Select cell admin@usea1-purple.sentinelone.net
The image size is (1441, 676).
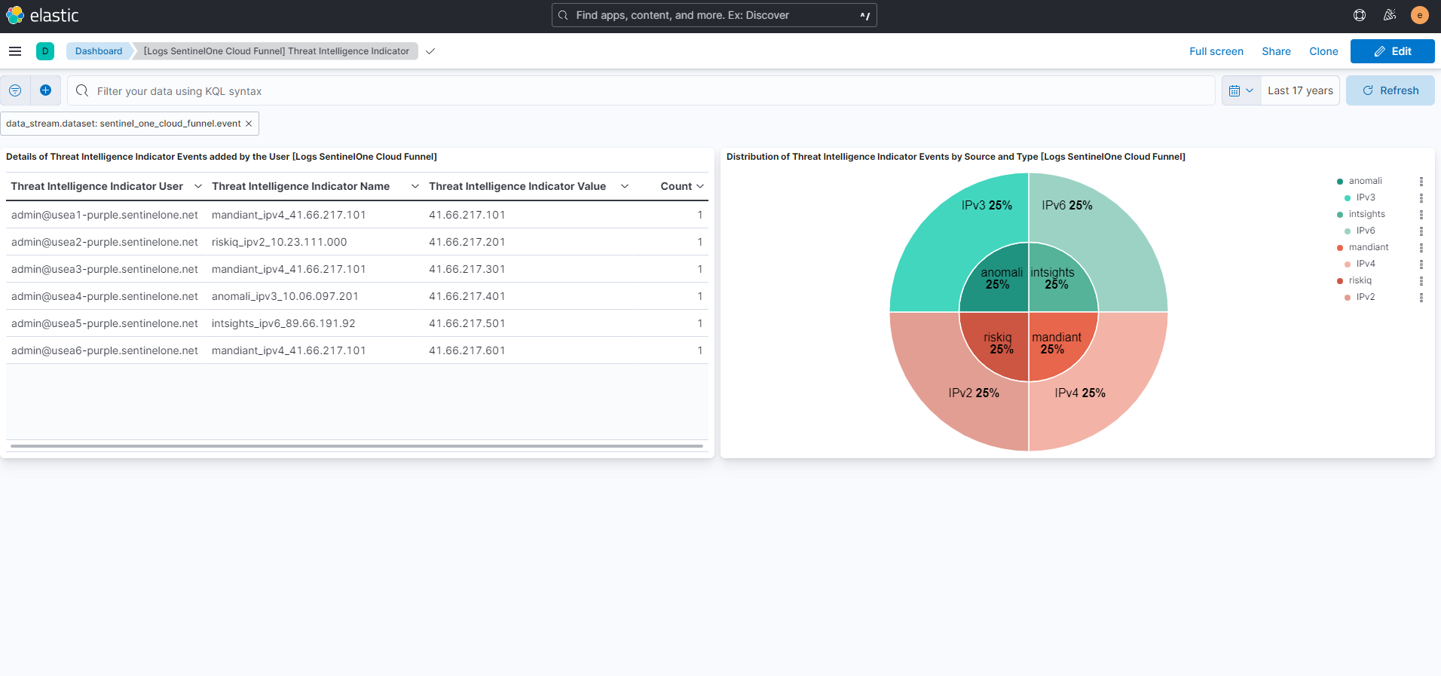pos(105,215)
